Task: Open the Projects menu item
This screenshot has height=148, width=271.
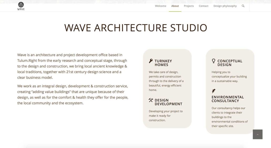Action: pyautogui.click(x=189, y=6)
